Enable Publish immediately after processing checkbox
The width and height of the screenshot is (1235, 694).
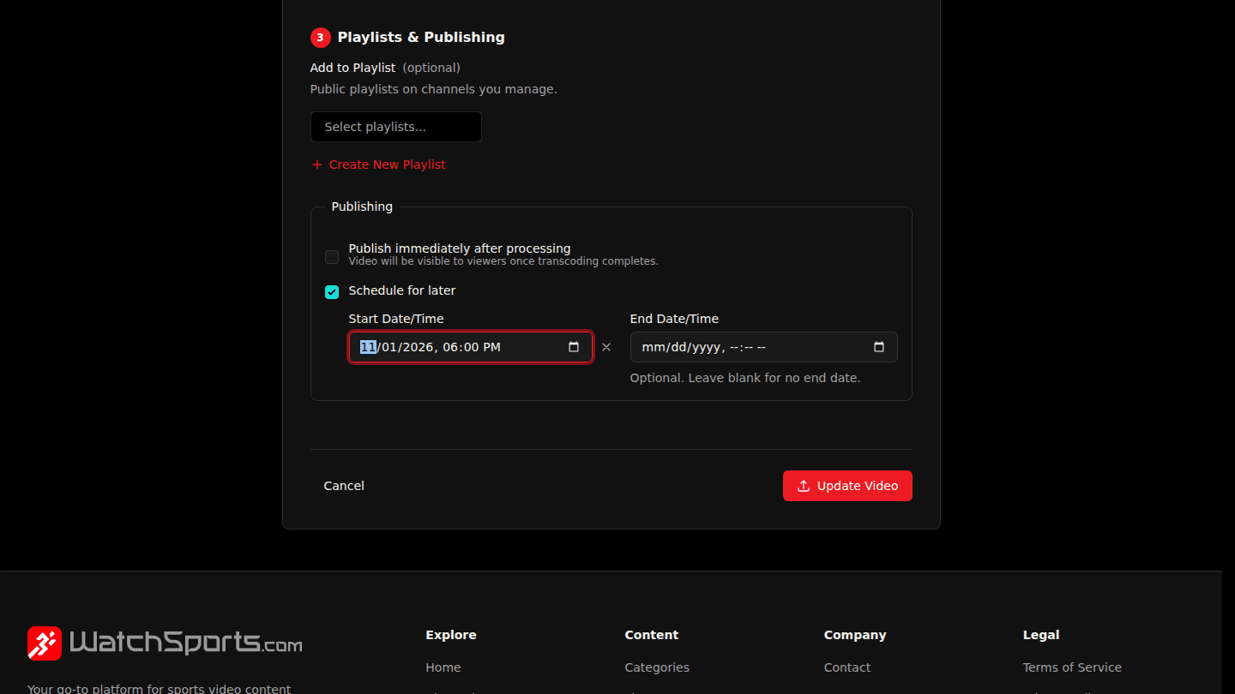coord(332,257)
